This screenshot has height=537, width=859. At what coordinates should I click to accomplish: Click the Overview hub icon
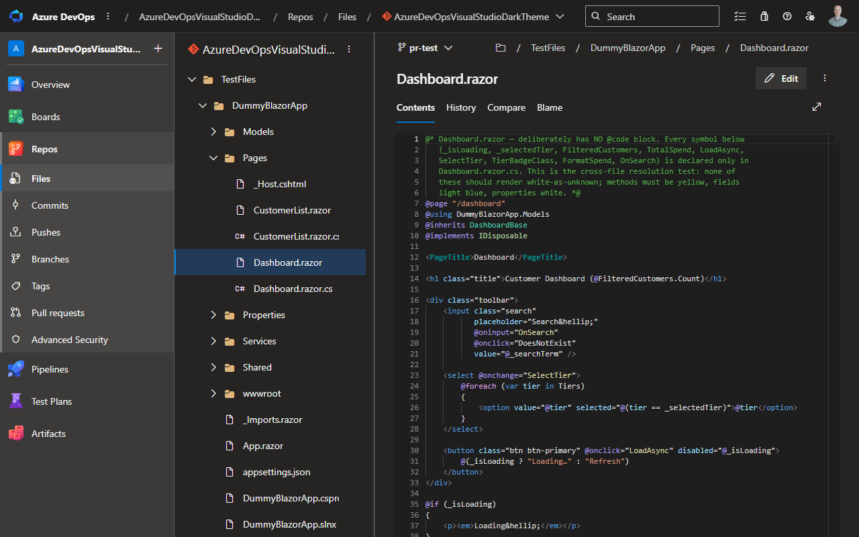[16, 85]
